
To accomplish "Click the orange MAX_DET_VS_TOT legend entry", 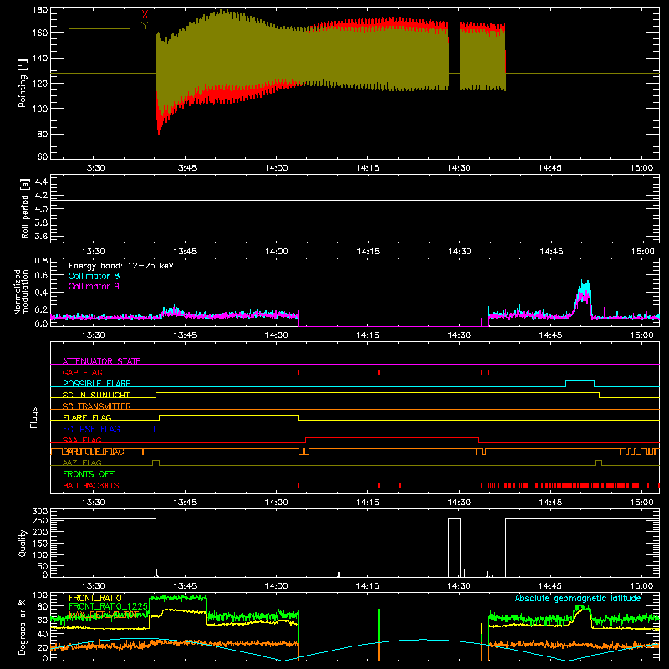I will pos(104,615).
